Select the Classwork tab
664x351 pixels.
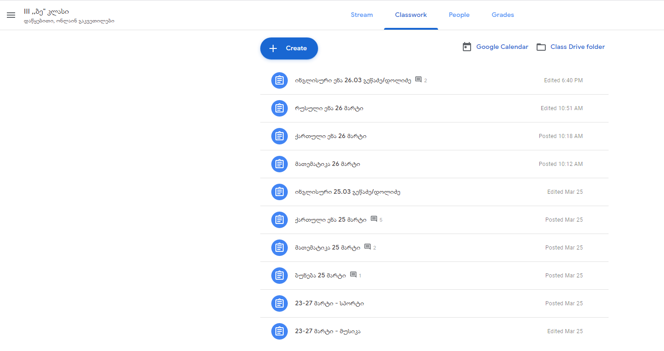411,15
